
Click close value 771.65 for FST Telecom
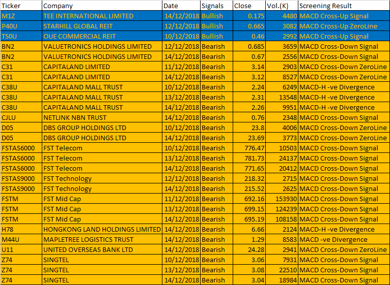[249, 169]
